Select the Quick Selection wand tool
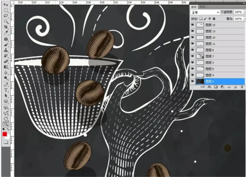The image size is (246, 177). pos(6,21)
